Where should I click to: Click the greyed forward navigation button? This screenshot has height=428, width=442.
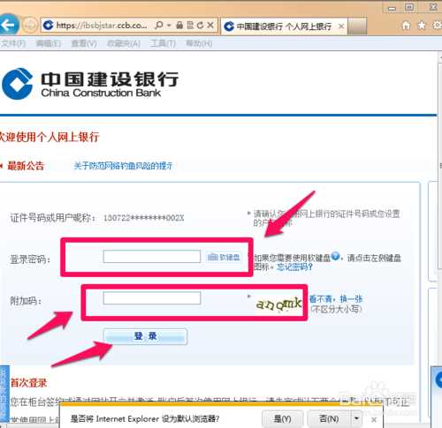(30, 26)
